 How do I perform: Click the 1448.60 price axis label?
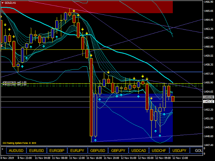[208, 136]
